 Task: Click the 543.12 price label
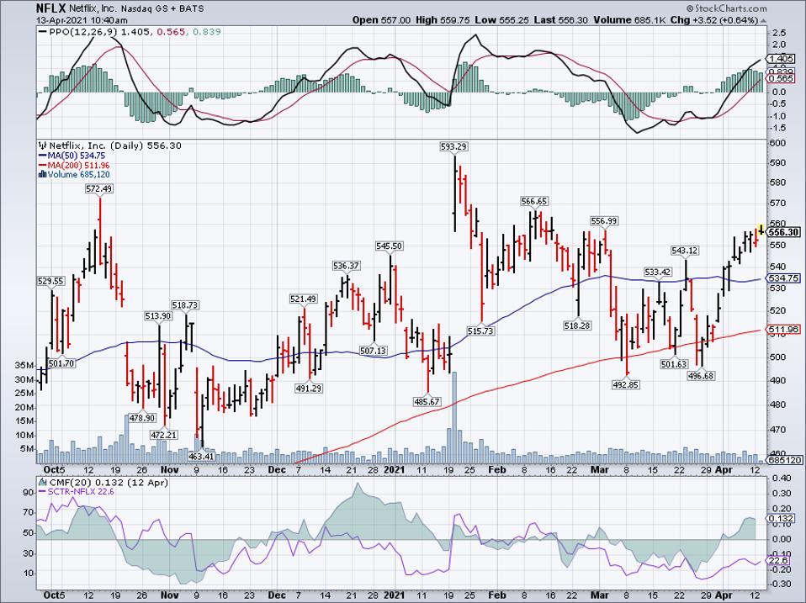[685, 251]
